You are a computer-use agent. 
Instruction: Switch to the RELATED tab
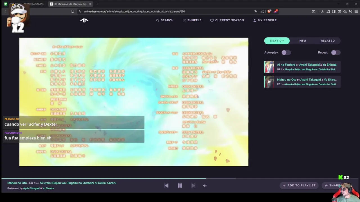tap(328, 41)
